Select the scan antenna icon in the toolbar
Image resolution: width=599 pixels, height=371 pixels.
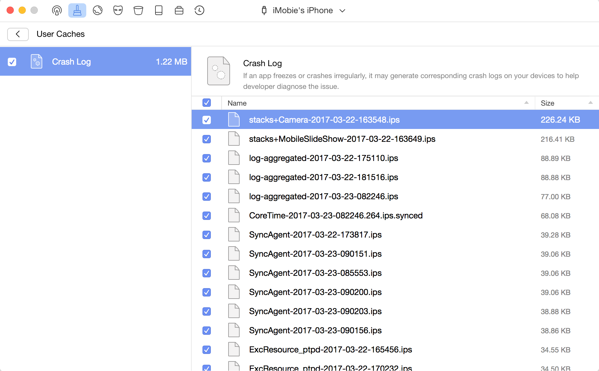(57, 10)
